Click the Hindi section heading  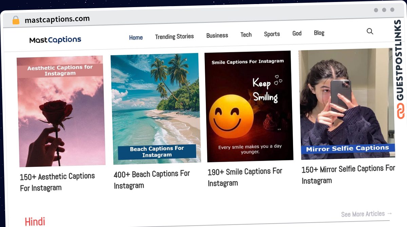[x=35, y=222]
